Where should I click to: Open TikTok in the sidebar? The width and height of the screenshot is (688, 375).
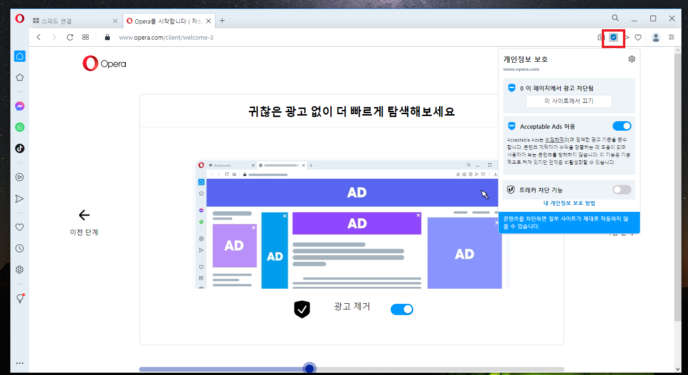point(20,149)
